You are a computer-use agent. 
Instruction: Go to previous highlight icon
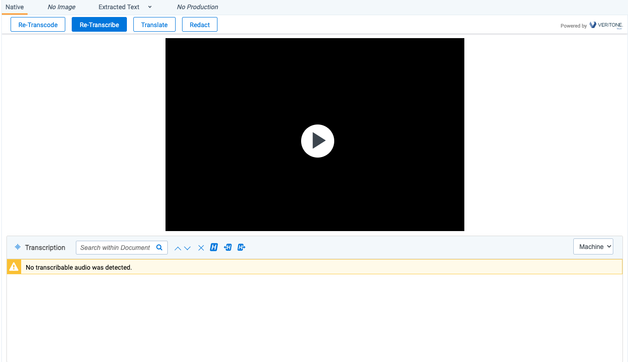(228, 248)
